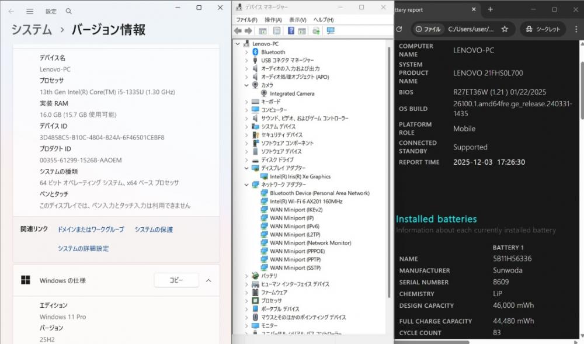This screenshot has width=584, height=344.
Task: Click the blue help toolbar icon
Action: (x=291, y=31)
